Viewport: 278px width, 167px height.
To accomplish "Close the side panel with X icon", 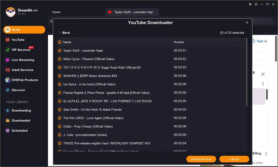I will pyautogui.click(x=263, y=74).
